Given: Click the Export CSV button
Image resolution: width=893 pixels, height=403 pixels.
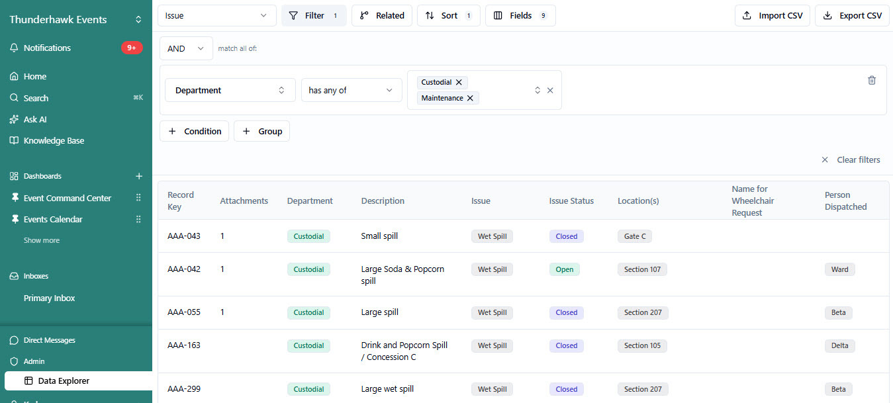Looking at the screenshot, I should click(852, 15).
